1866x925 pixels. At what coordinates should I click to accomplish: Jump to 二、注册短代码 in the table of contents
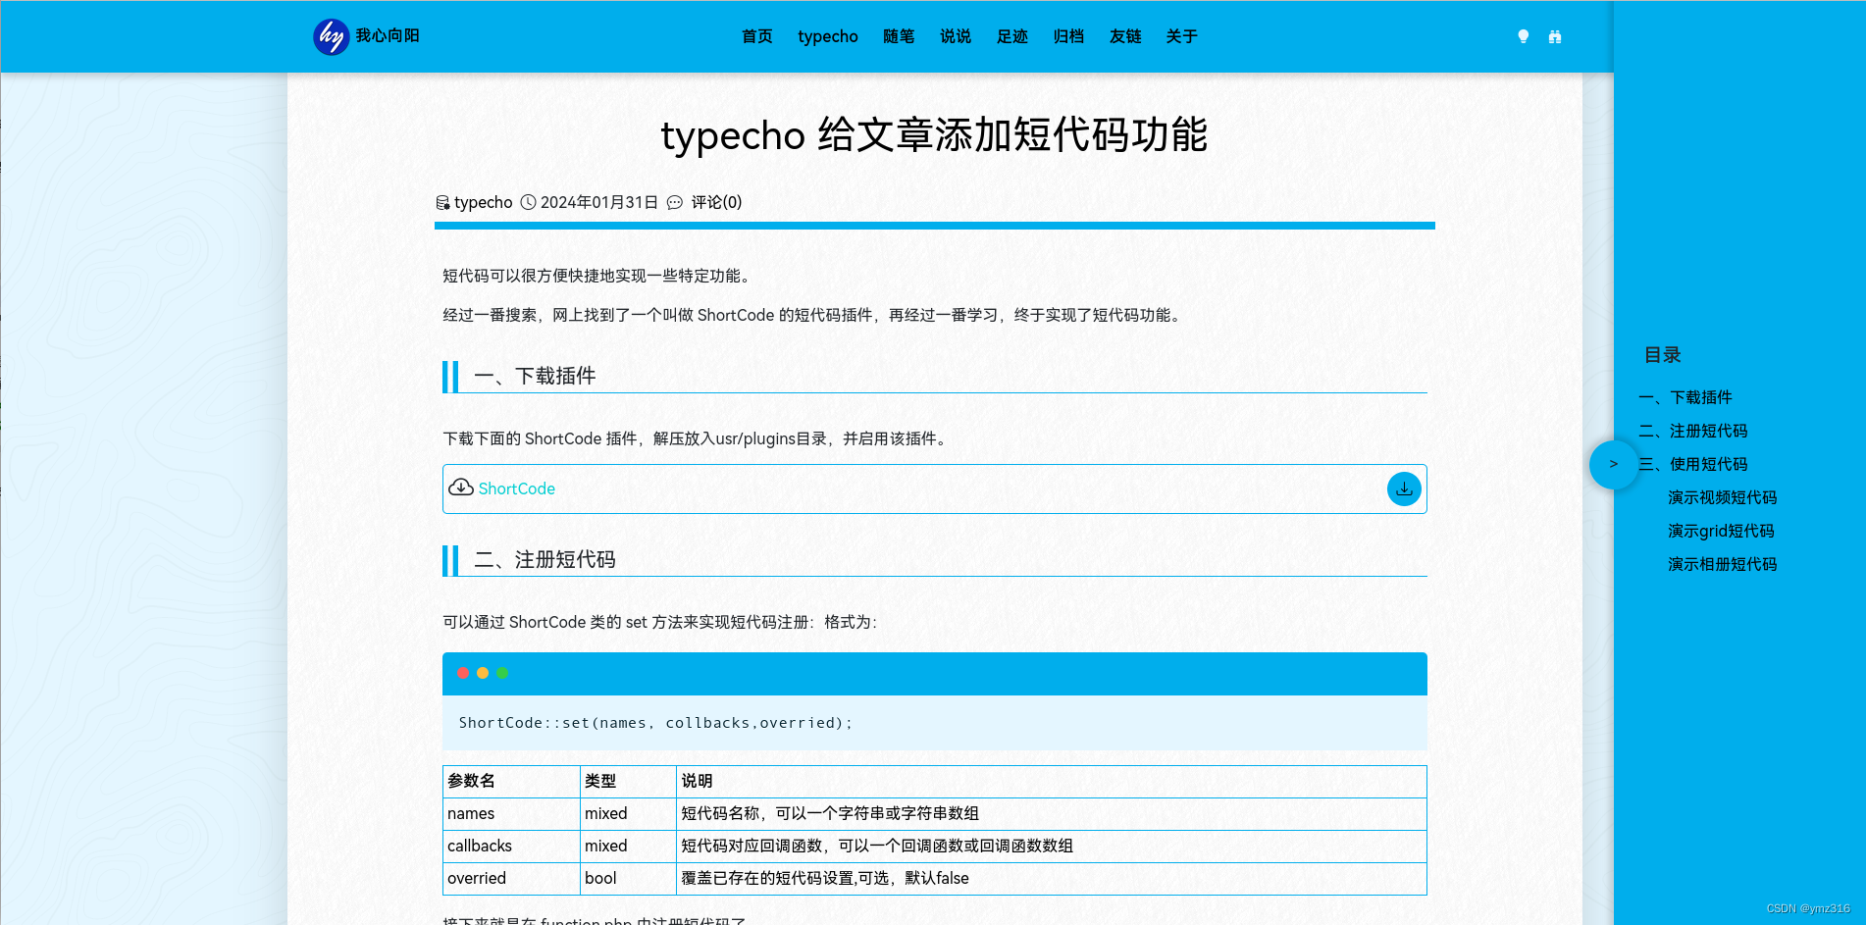[1693, 431]
